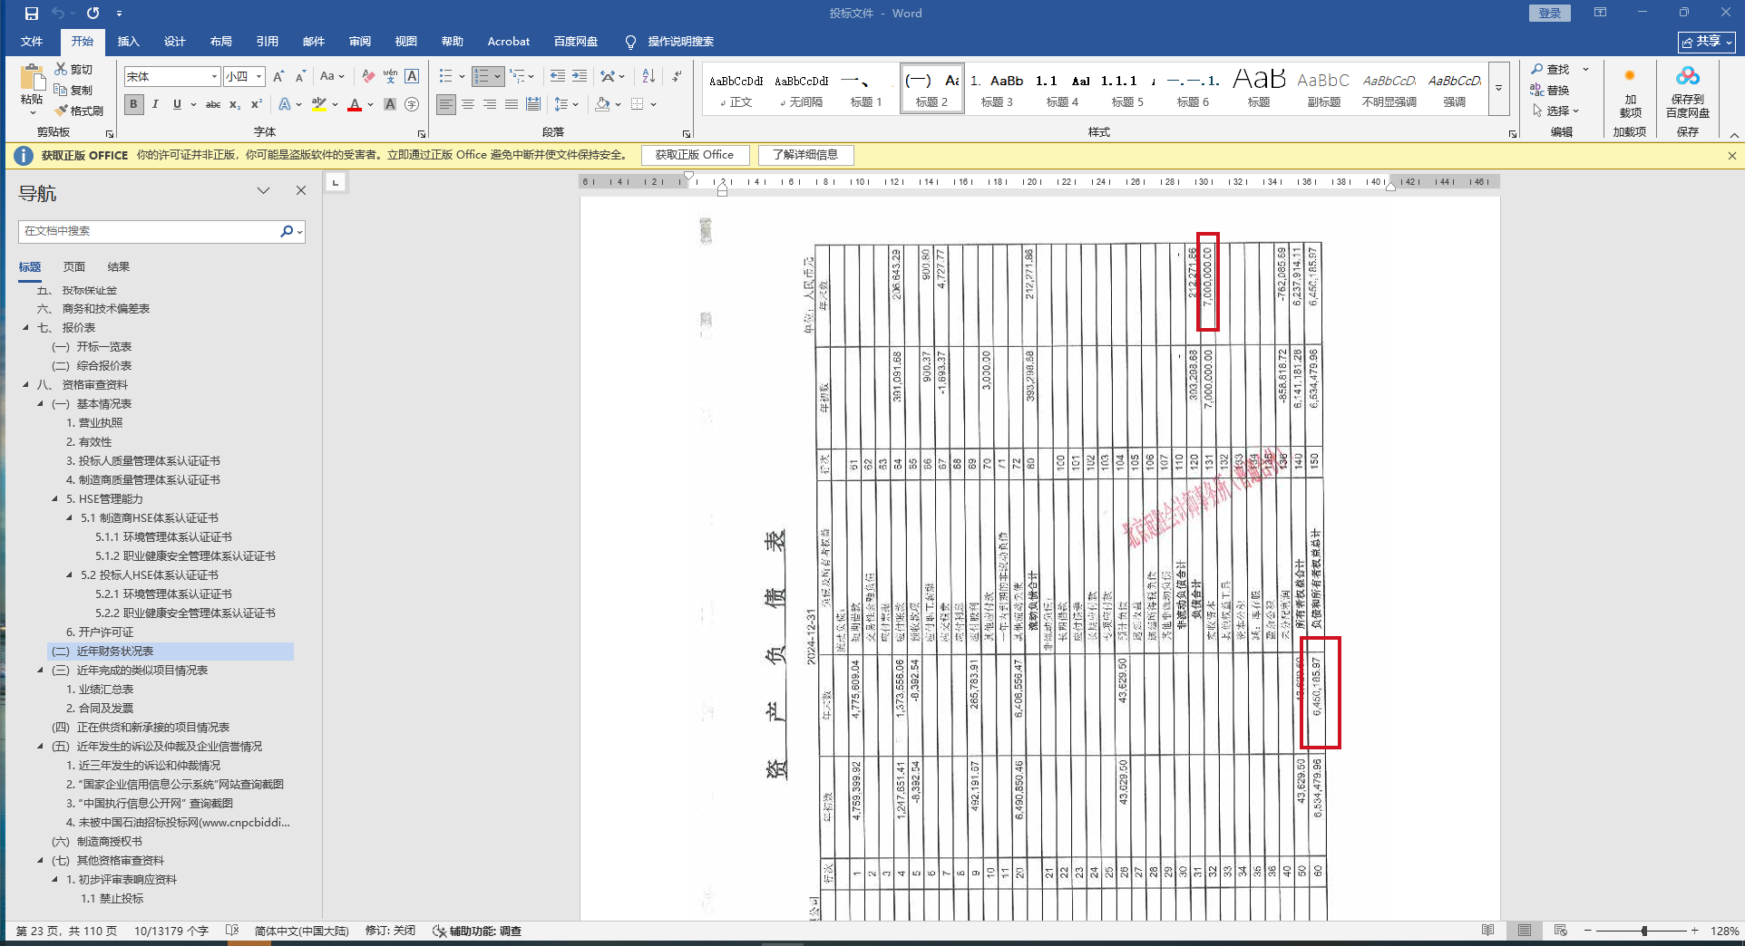Image resolution: width=1745 pixels, height=946 pixels.
Task: Click the Cut (剪切) scissors icon
Action: coord(61,69)
